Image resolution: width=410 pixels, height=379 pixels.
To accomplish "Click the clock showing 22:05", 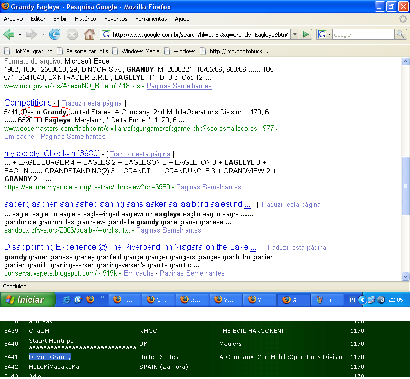I will pyautogui.click(x=396, y=300).
